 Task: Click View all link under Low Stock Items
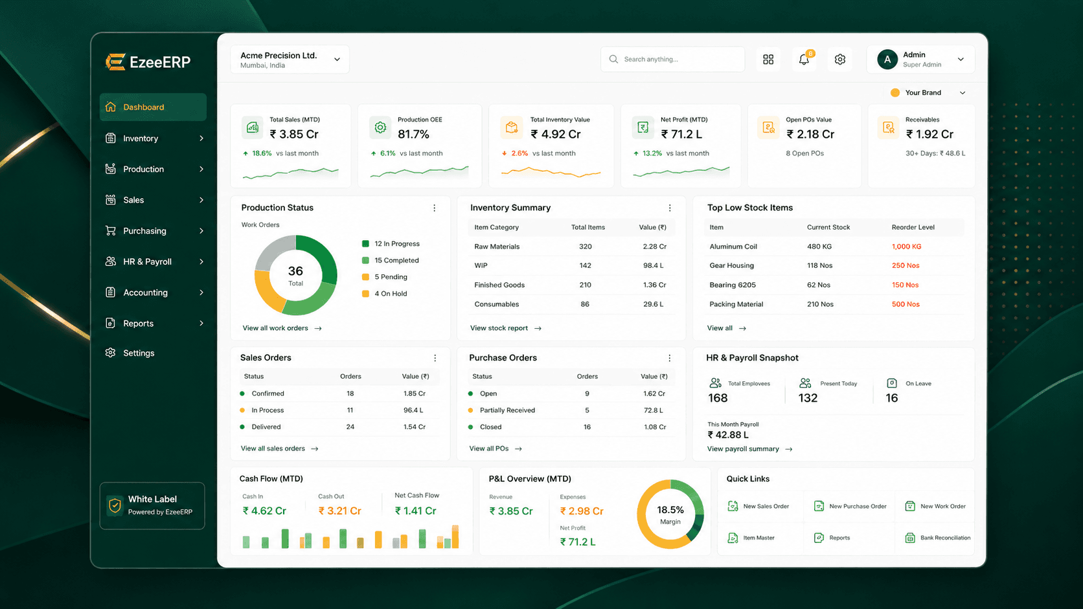click(x=727, y=328)
